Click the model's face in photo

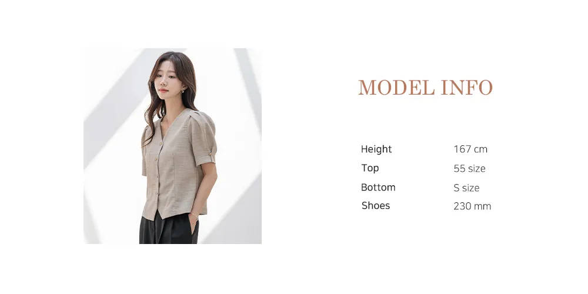point(166,81)
